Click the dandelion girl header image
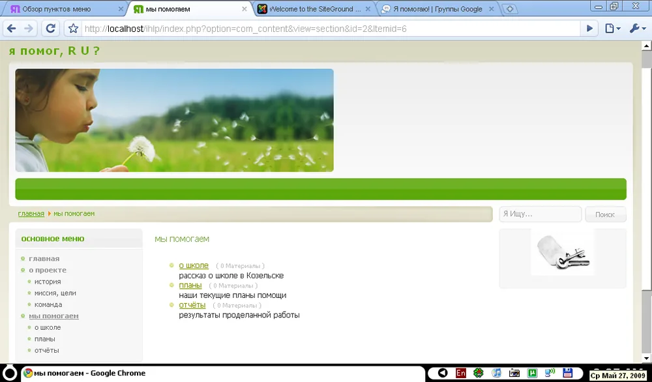The image size is (652, 382). [174, 120]
